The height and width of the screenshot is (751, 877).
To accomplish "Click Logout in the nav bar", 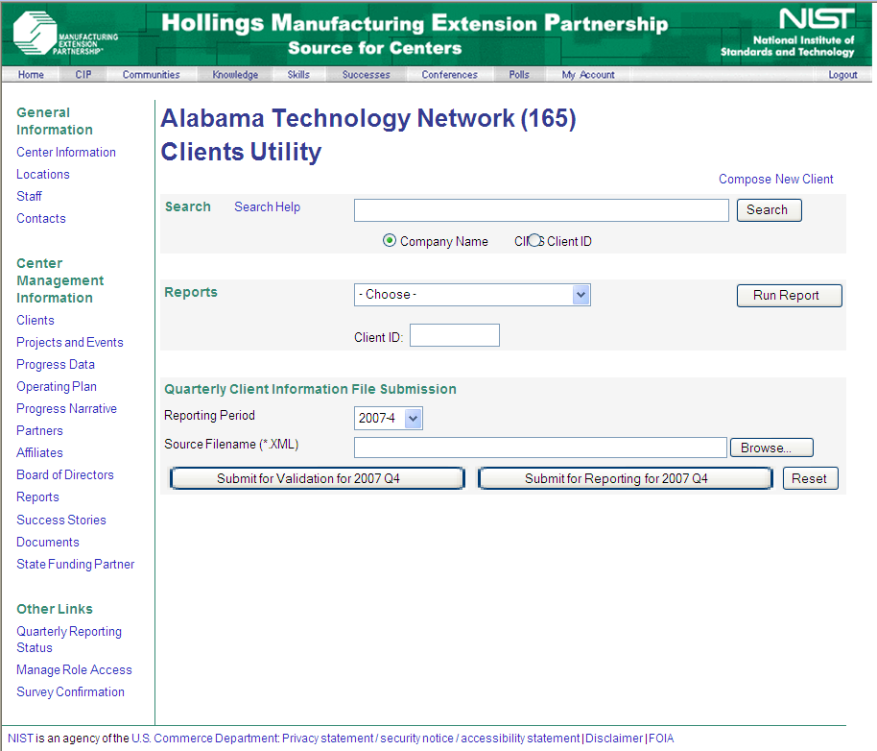I will point(842,75).
